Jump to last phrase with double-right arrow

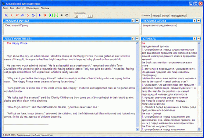click(x=33, y=15)
